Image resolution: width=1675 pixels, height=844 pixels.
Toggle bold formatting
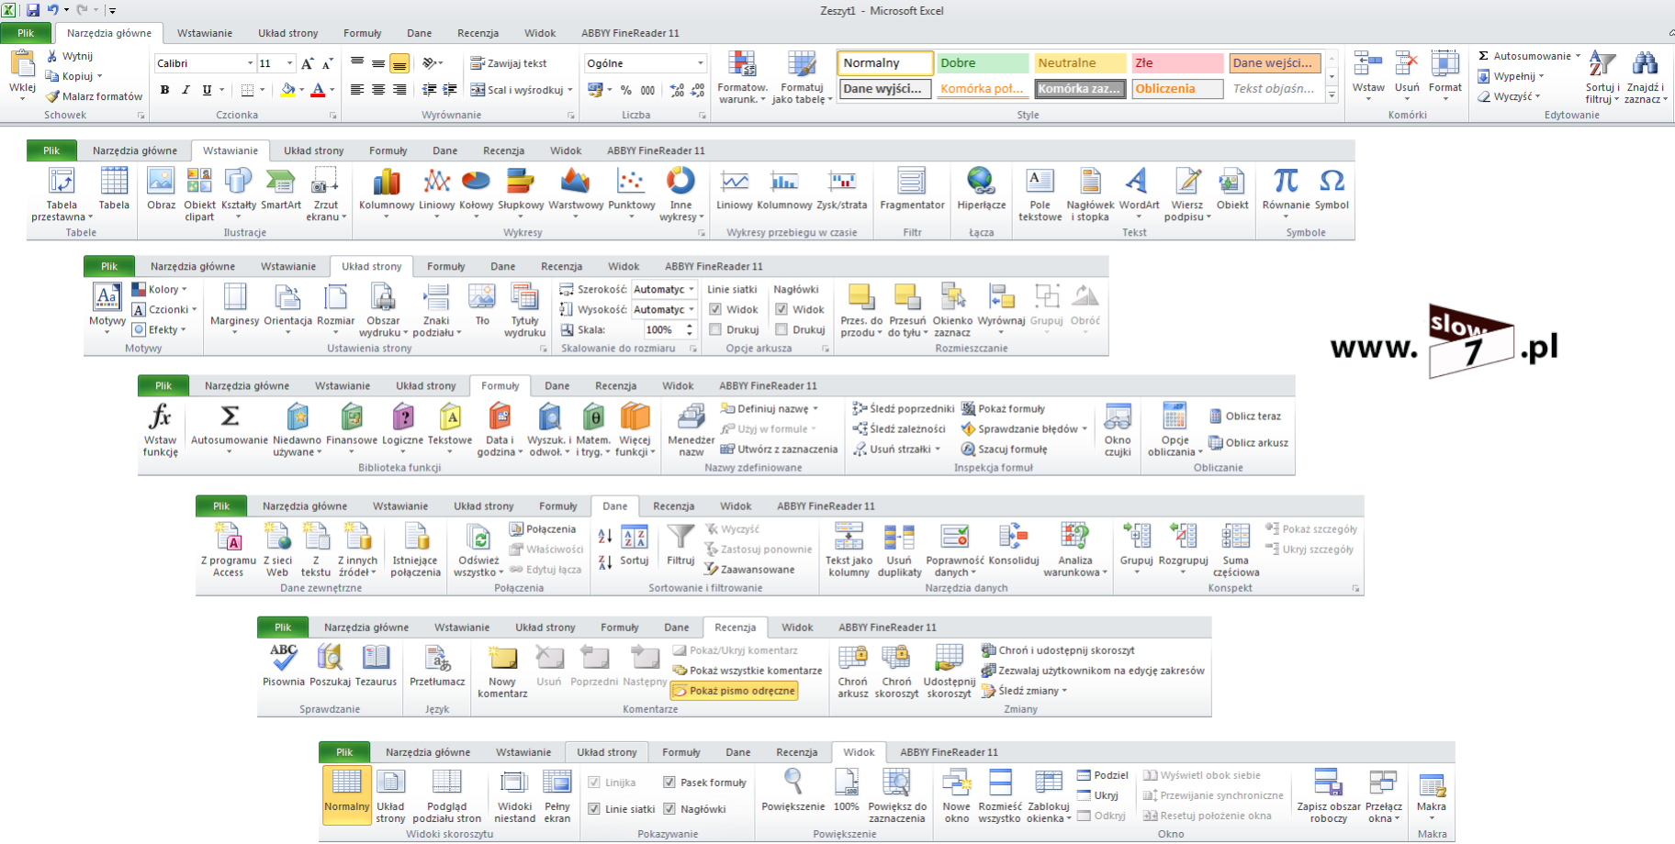click(164, 90)
